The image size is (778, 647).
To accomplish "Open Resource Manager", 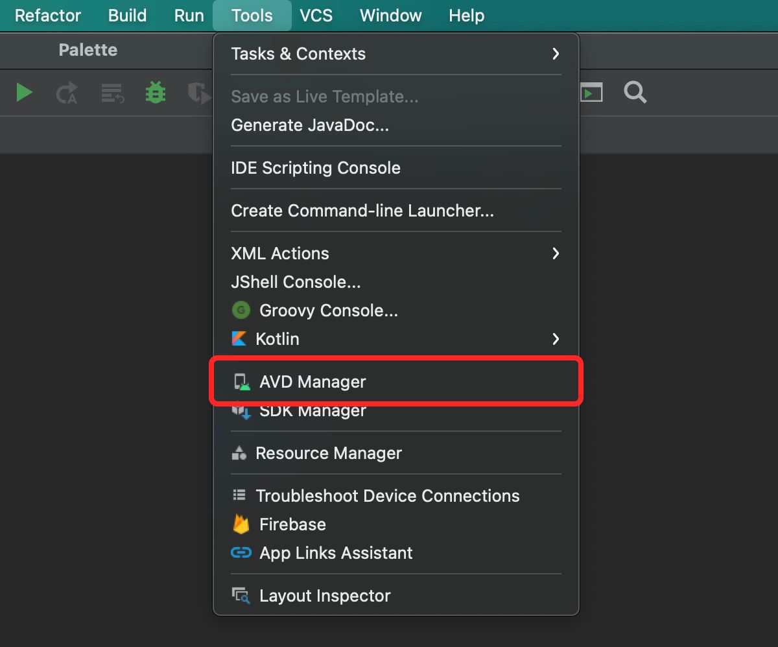I will (x=396, y=453).
